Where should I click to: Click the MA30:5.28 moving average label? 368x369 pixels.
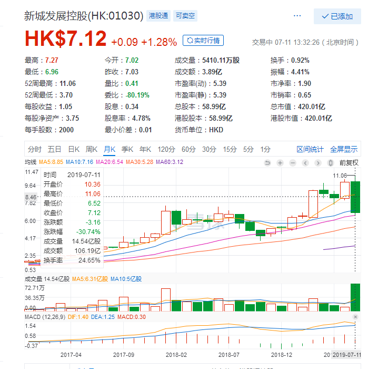140,162
